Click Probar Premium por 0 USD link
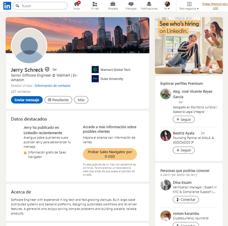 215,6
